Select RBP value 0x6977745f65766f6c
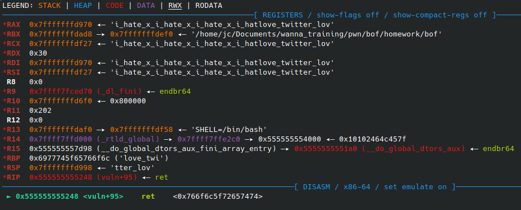Viewport: 521px width, 210px height. click(70, 158)
